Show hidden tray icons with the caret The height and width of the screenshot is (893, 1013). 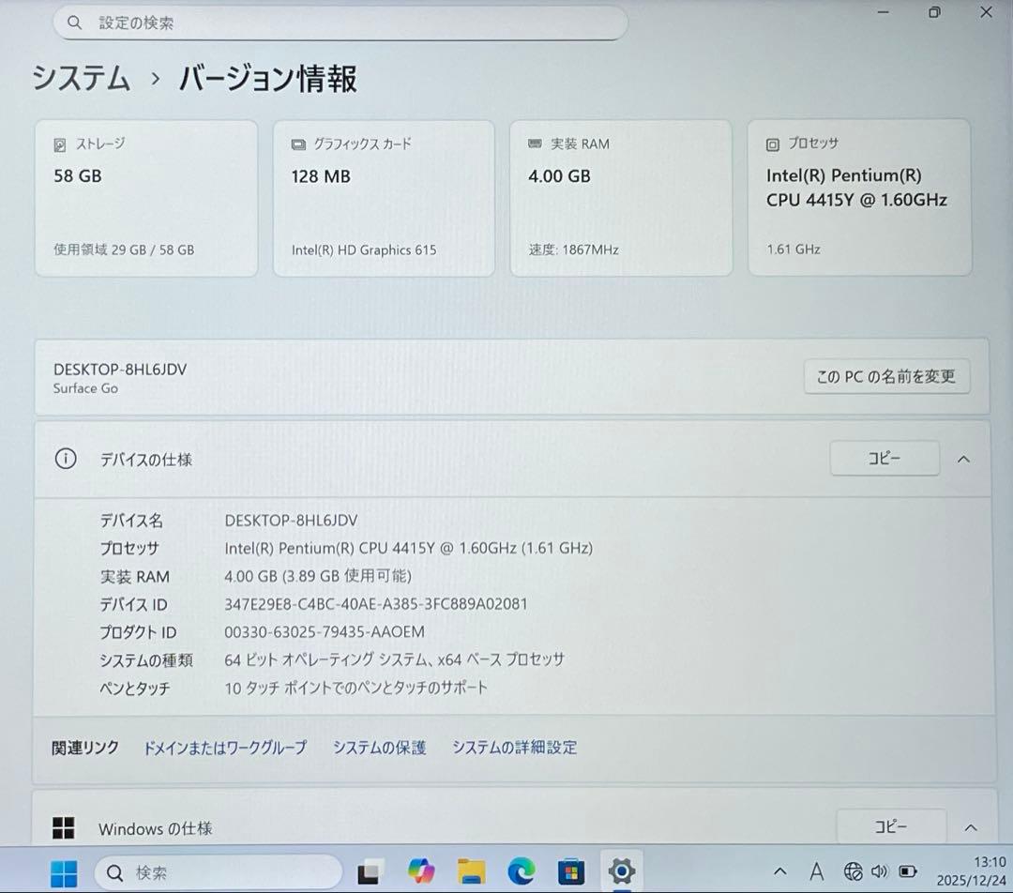(779, 871)
